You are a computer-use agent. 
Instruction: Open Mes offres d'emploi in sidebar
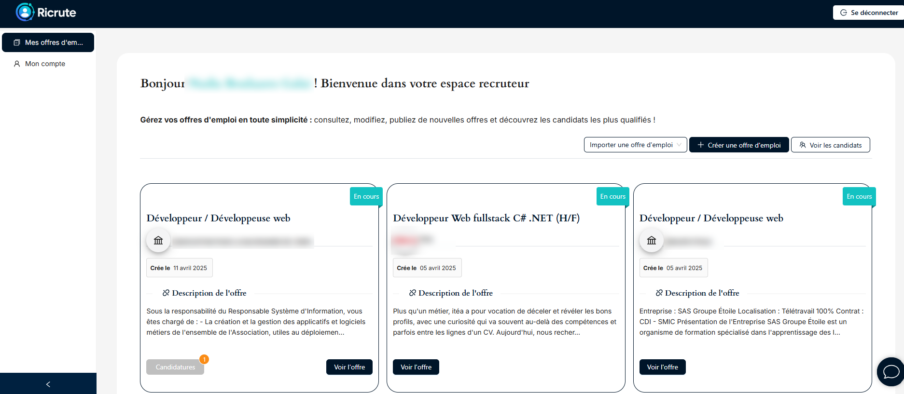pos(48,42)
